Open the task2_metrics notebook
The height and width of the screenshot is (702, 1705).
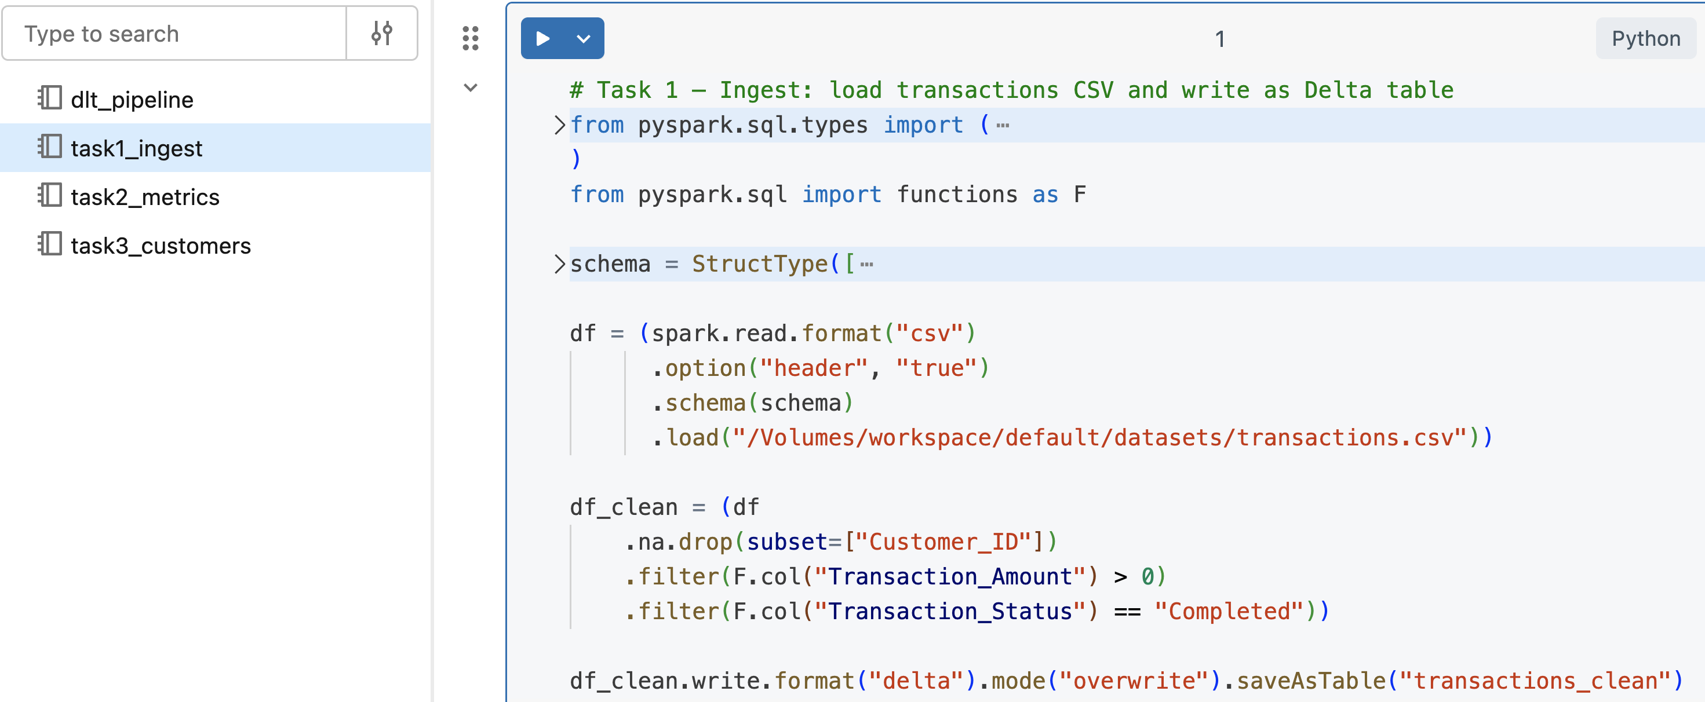(145, 196)
